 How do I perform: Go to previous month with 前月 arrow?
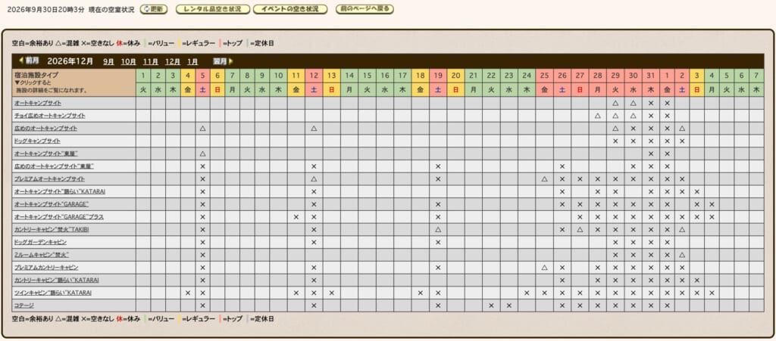[x=30, y=60]
